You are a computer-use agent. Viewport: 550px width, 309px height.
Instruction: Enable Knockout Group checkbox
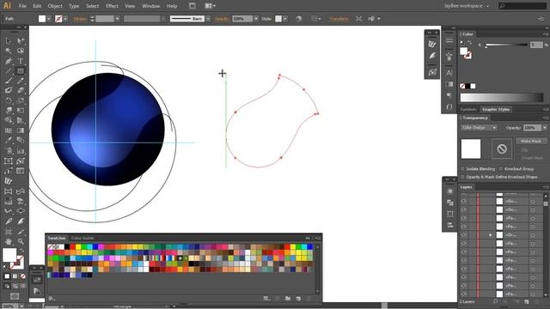point(501,169)
